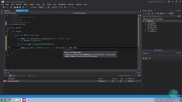This screenshot has width=182, height=102.
Task: Toggle the pin on Program.cs tab
Action: point(25,11)
